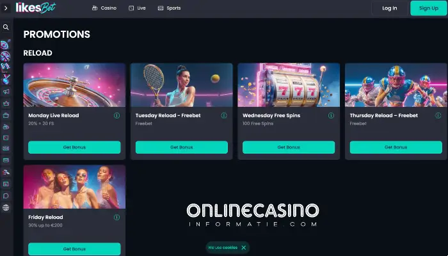Viewport: 448px width, 256px height.
Task: Click the crown icon in sidebar
Action: 6,104
